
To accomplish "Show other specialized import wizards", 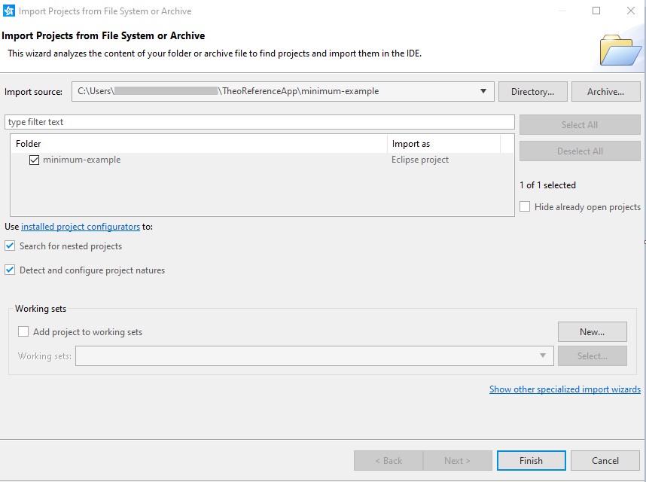I will click(x=565, y=389).
